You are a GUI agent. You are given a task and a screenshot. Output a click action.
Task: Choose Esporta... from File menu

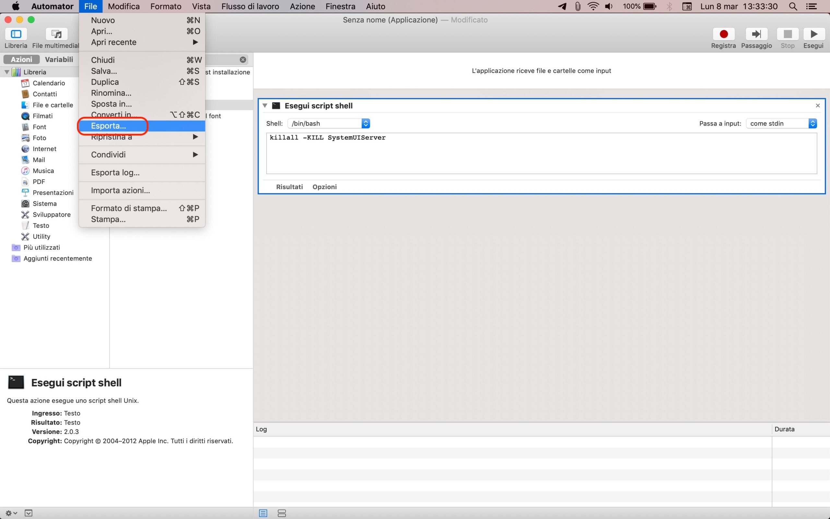click(x=108, y=126)
